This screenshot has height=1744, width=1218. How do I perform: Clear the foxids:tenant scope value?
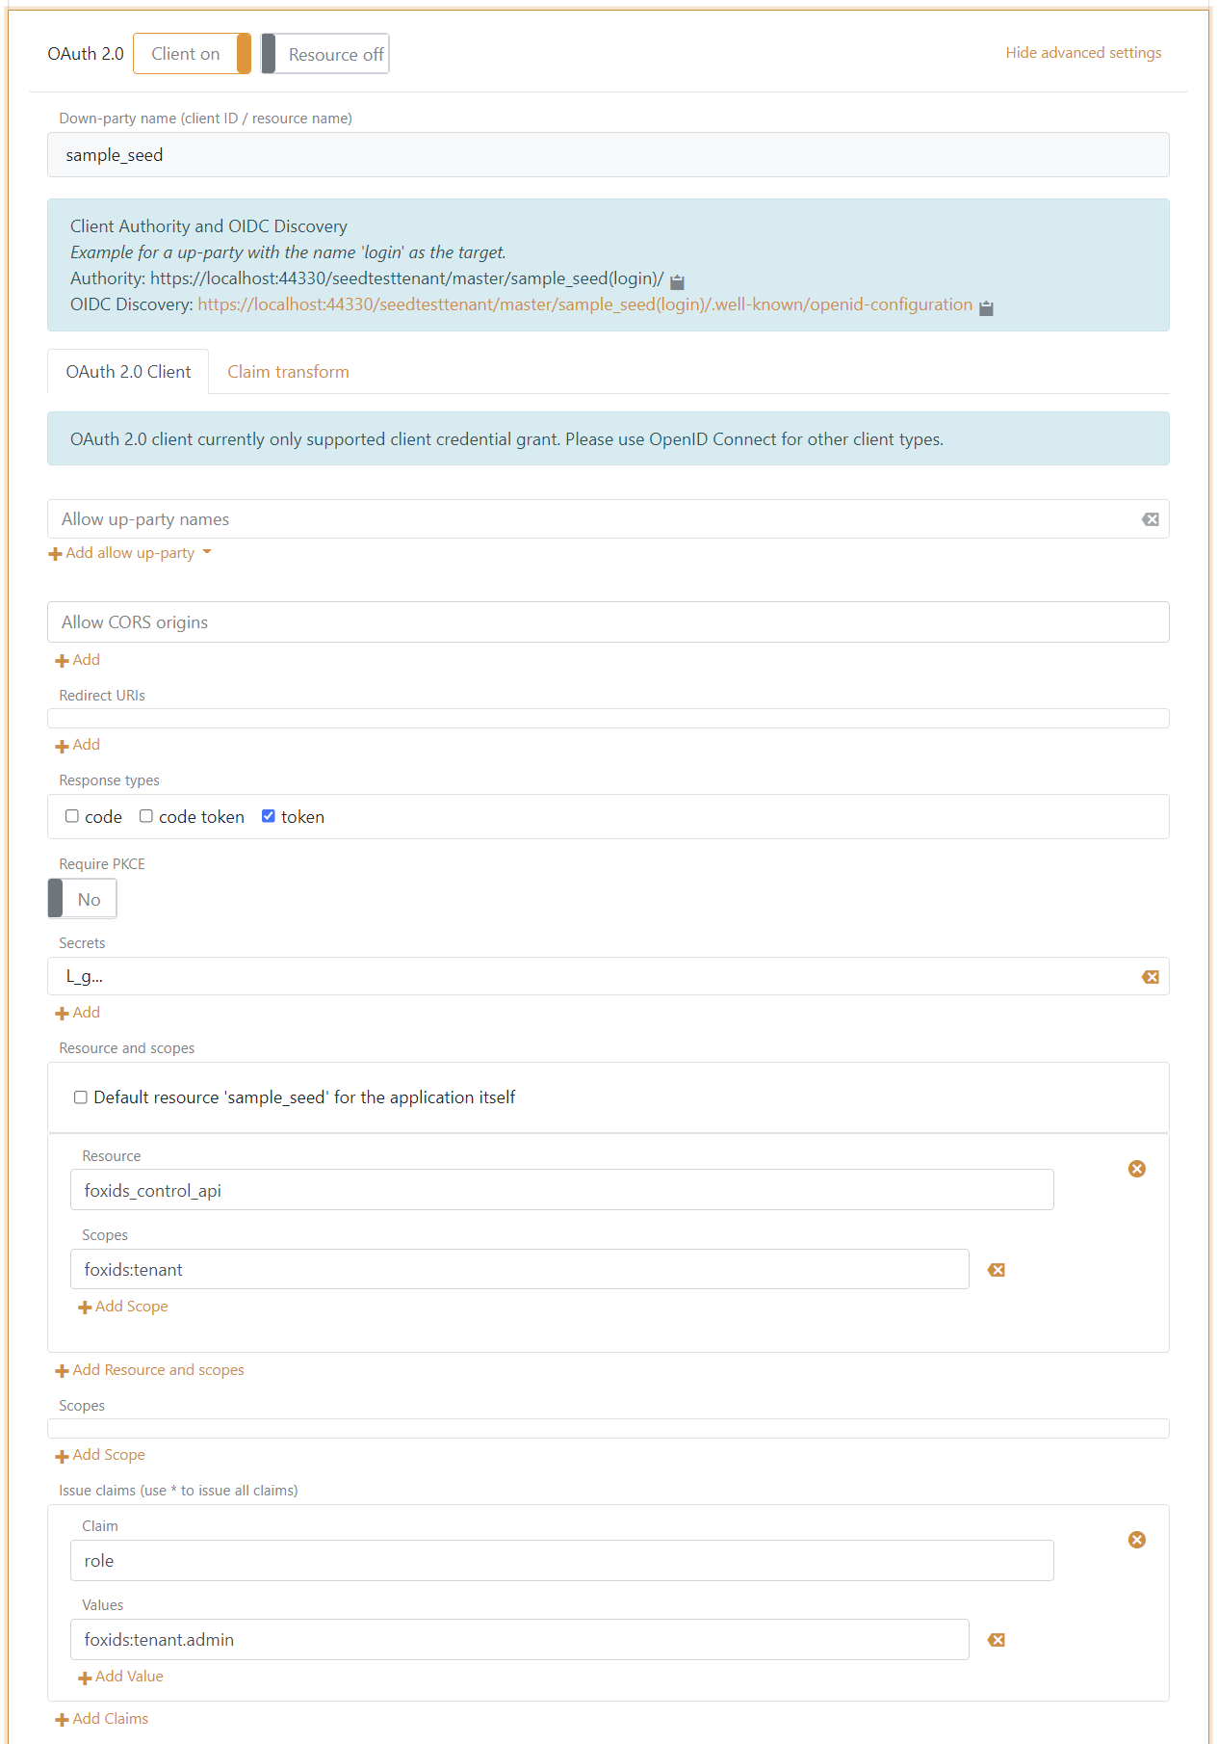tap(997, 1270)
